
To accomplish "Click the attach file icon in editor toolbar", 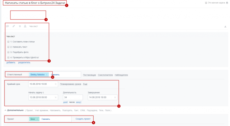I will click(x=8, y=26).
